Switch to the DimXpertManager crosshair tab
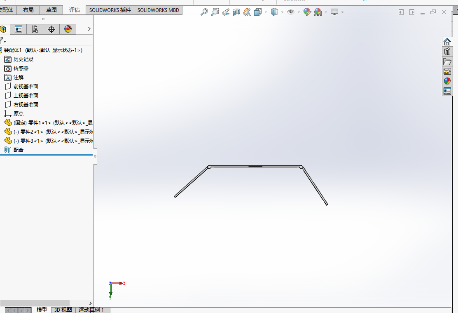The height and width of the screenshot is (313, 458). pyautogui.click(x=51, y=29)
